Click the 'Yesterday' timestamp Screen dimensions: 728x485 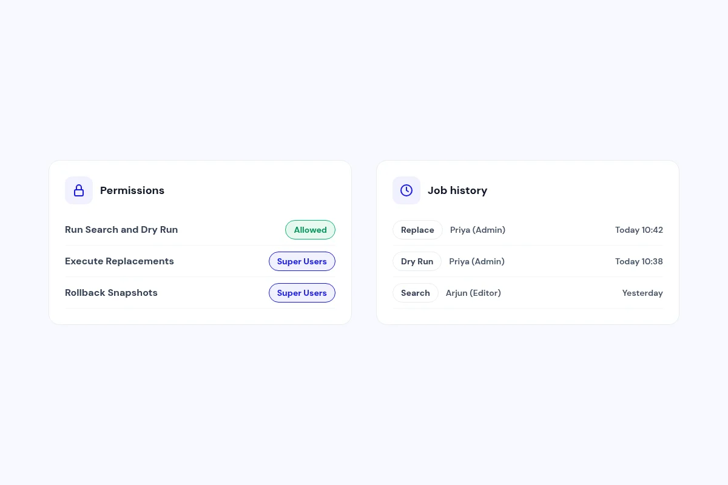pyautogui.click(x=642, y=293)
